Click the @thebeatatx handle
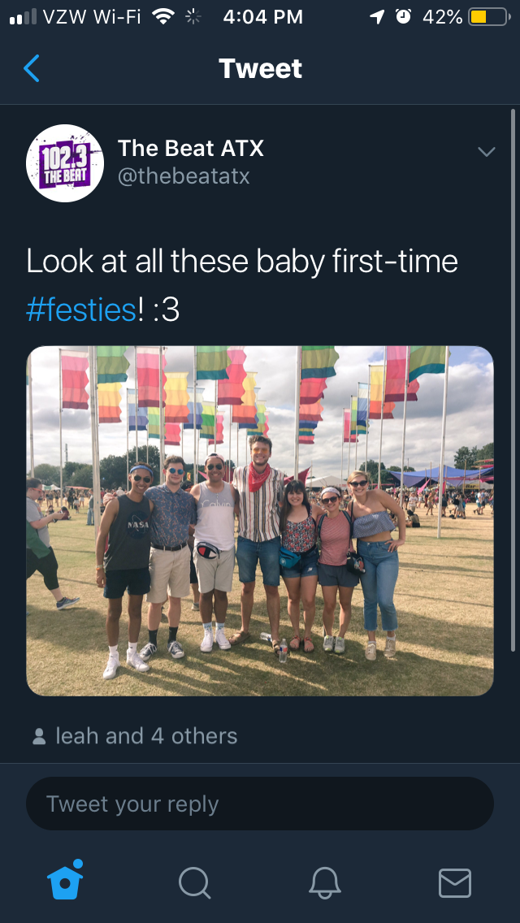The height and width of the screenshot is (923, 520). 184,176
